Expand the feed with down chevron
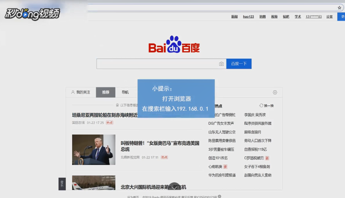The height and width of the screenshot is (198, 345). tap(174, 187)
